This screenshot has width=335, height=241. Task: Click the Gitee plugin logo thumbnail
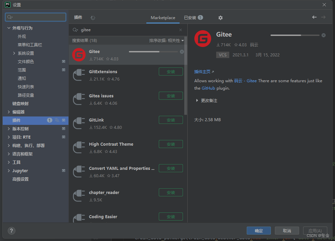[x=79, y=55]
